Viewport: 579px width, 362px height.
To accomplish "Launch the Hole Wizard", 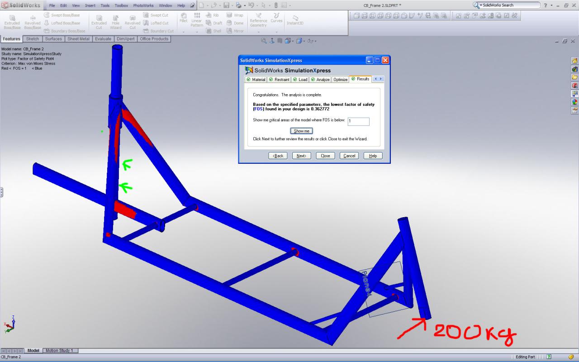I will point(116,21).
